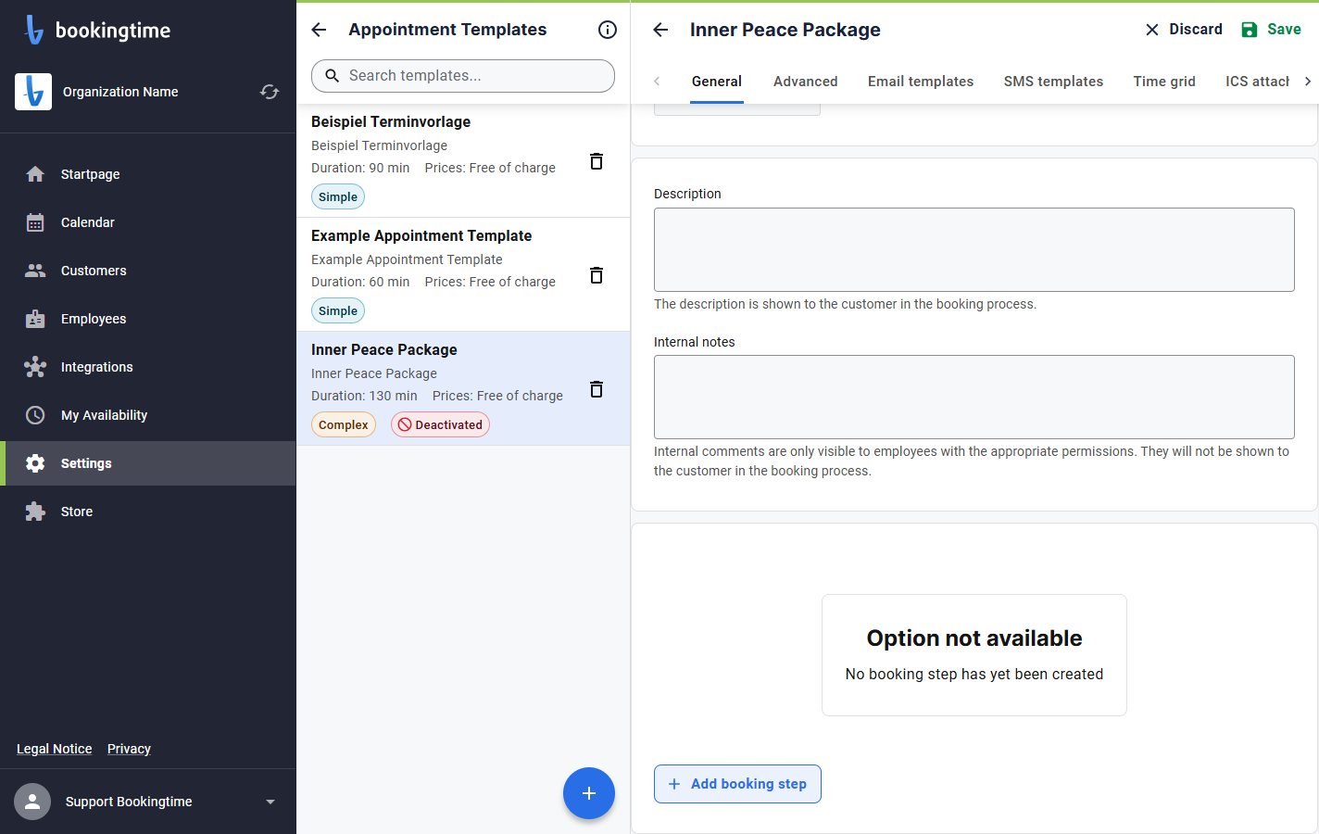The width and height of the screenshot is (1319, 834).
Task: Save the Inner Peace Package template
Action: pyautogui.click(x=1271, y=30)
